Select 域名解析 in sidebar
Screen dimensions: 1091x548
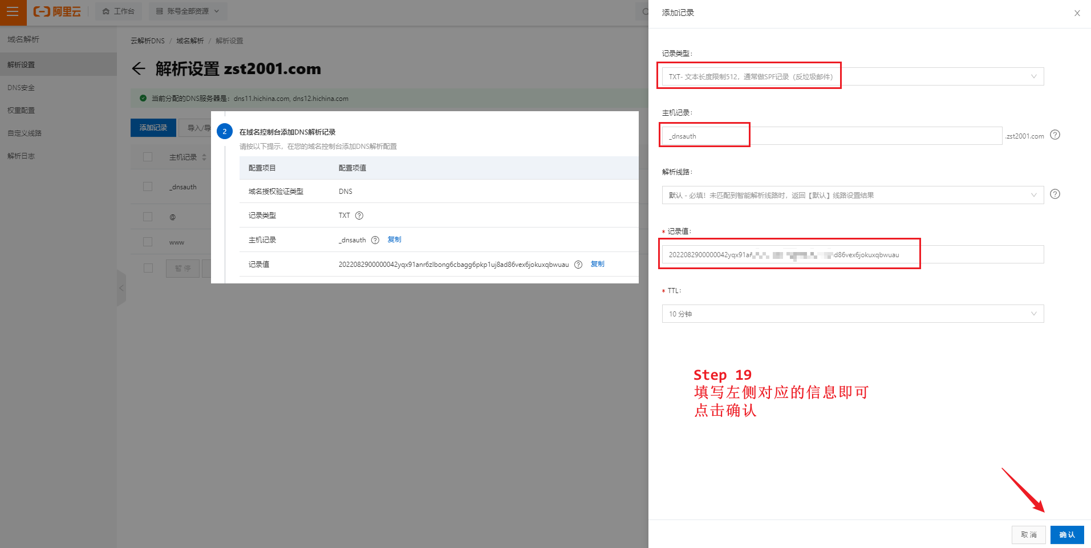click(x=23, y=39)
